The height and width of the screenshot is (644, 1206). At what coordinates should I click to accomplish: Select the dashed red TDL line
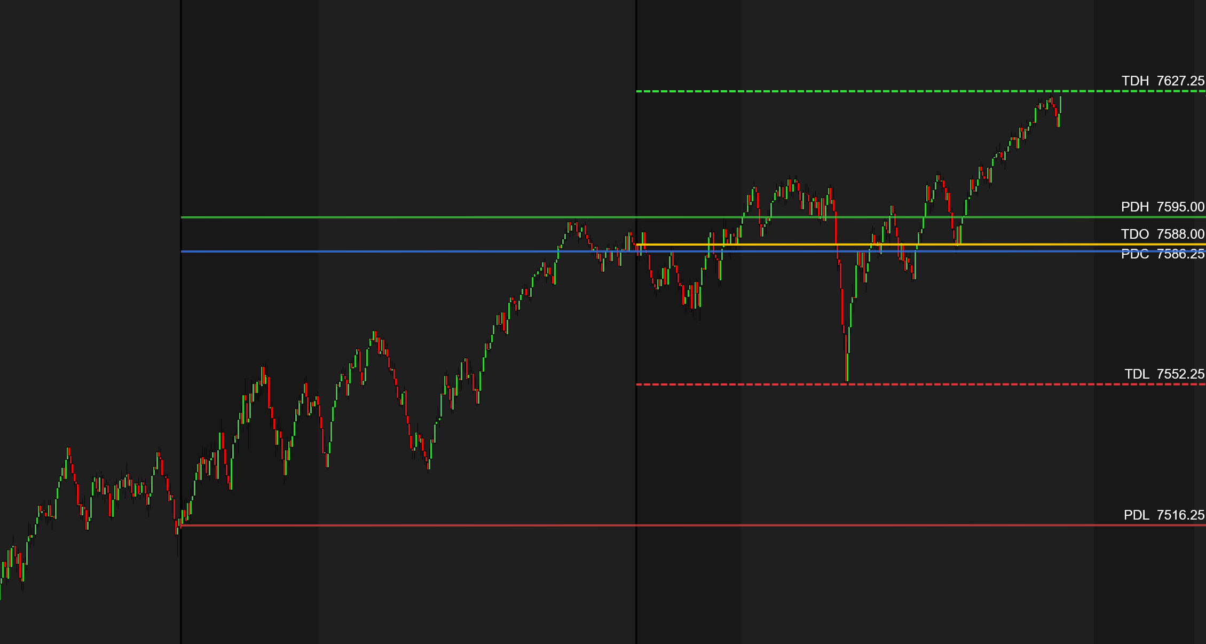[921, 384]
